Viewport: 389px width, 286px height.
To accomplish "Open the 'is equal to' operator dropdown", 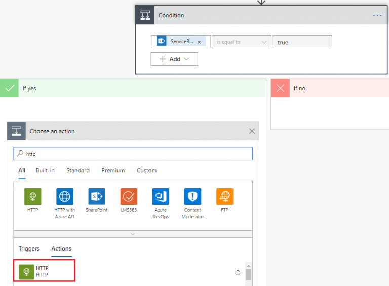I will point(241,42).
